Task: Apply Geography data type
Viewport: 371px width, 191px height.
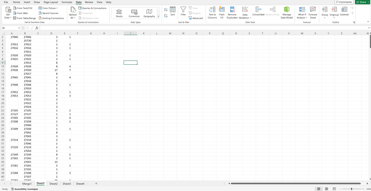Action: [x=149, y=13]
